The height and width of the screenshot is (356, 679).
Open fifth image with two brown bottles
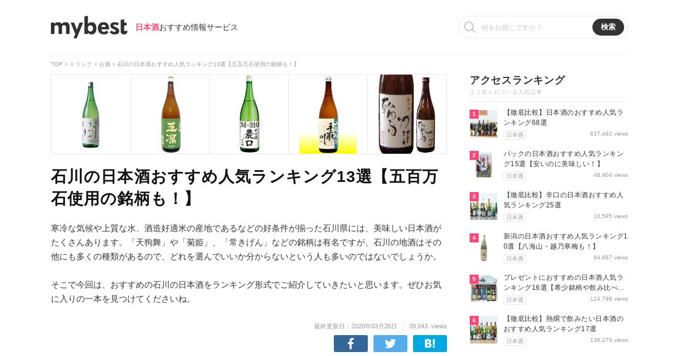tap(407, 114)
